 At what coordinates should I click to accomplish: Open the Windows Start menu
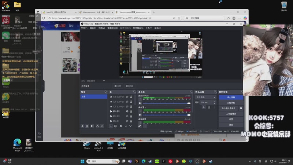click(82, 161)
